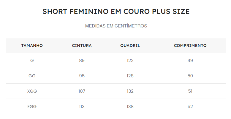Click the Quadril column header
The height and width of the screenshot is (119, 231).
130,45
